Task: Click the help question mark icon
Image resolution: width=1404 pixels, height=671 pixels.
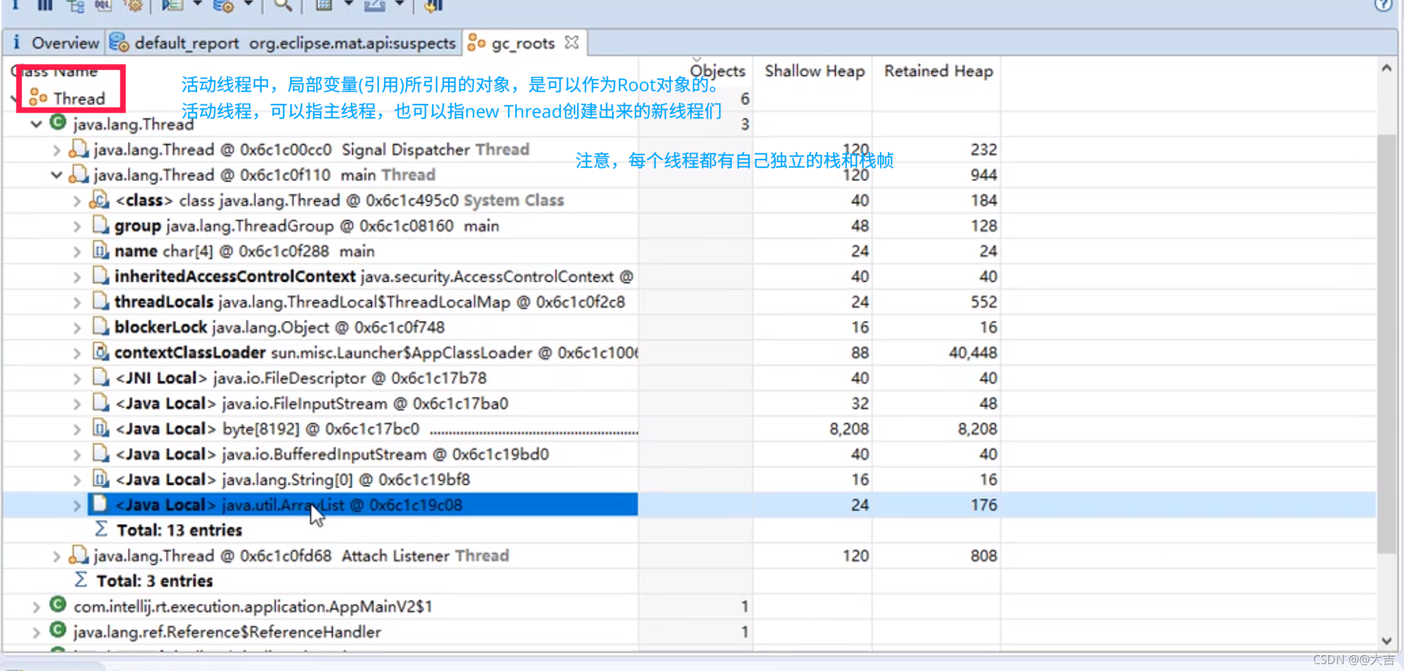Action: 1383,5
